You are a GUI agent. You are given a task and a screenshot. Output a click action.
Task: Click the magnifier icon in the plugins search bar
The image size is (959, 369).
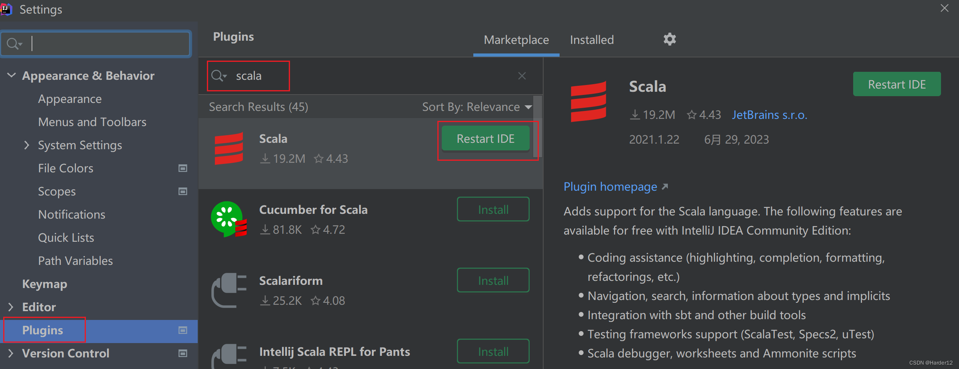(x=218, y=75)
